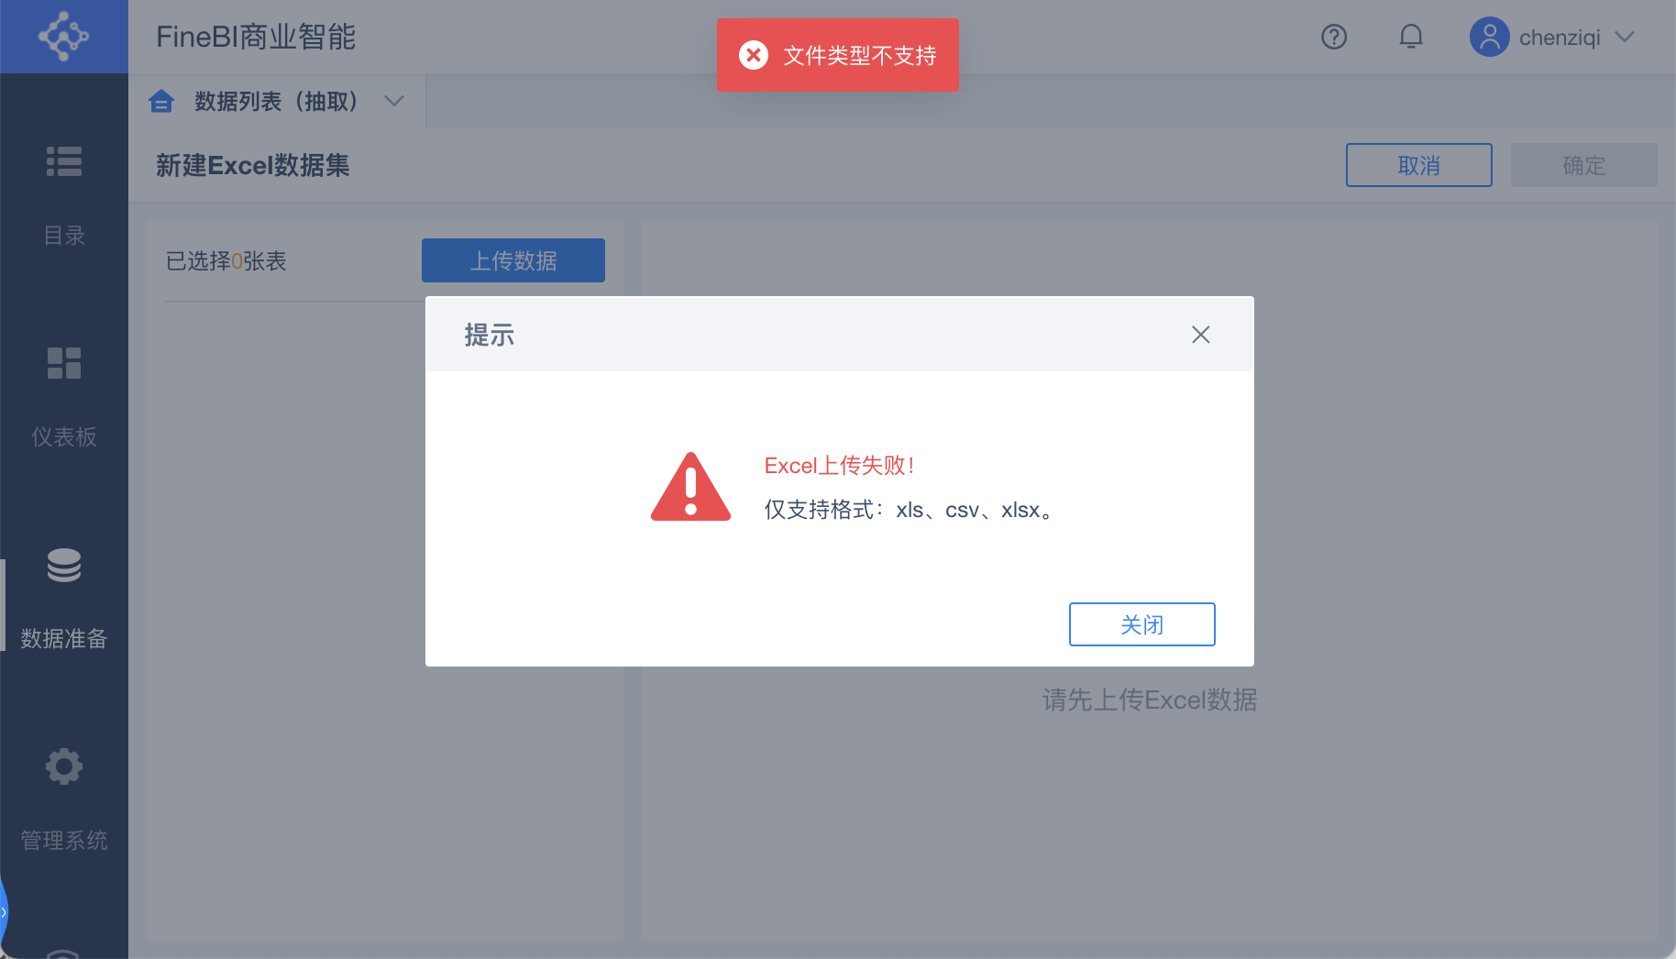Close the 提示 dialog with X

click(x=1201, y=335)
